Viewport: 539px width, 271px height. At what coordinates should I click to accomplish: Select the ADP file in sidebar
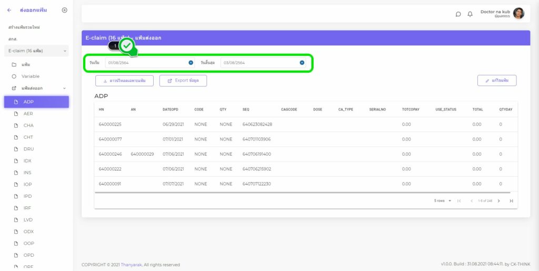pyautogui.click(x=36, y=102)
